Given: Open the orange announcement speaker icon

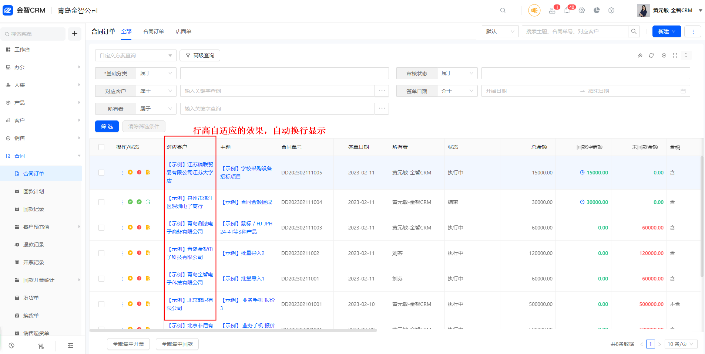Looking at the screenshot, I should pos(534,10).
